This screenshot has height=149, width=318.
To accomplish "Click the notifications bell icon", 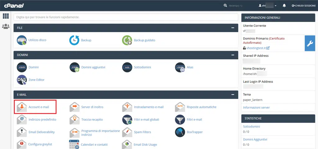I will click(284, 6).
